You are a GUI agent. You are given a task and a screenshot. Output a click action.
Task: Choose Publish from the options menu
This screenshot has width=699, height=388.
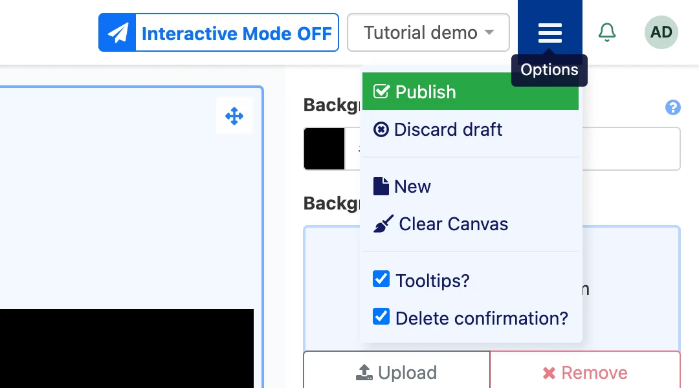click(x=471, y=91)
